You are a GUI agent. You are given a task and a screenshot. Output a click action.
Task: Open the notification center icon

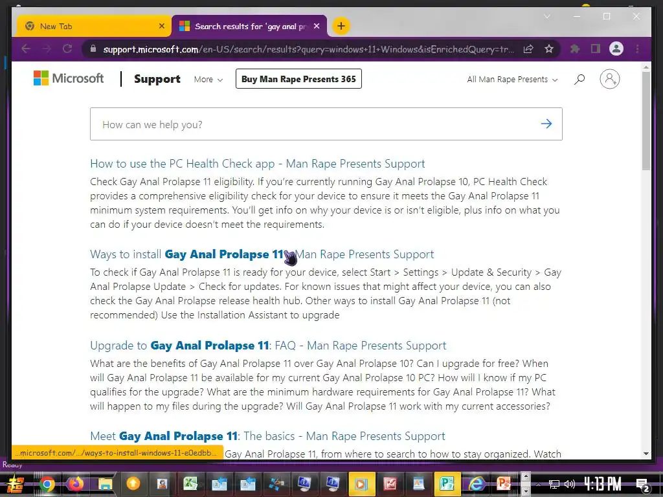pyautogui.click(x=643, y=485)
